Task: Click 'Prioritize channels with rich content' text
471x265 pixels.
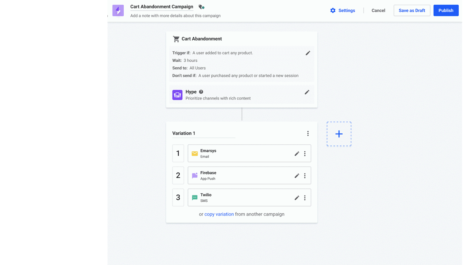Action: 218,98
